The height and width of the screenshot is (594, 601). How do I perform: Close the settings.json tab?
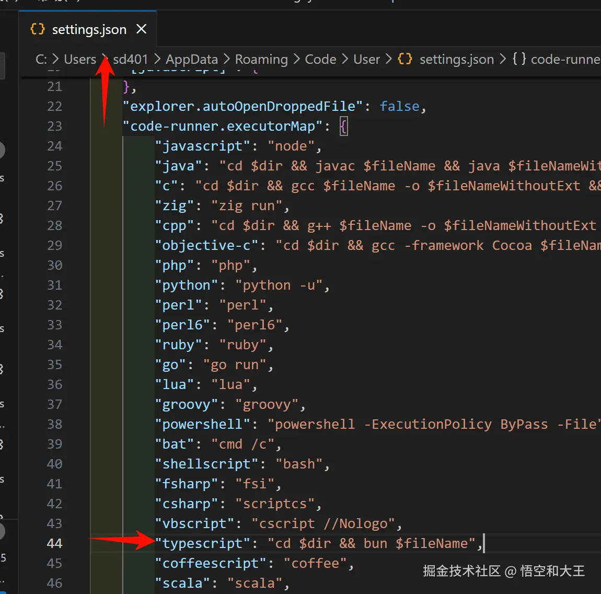pos(142,29)
